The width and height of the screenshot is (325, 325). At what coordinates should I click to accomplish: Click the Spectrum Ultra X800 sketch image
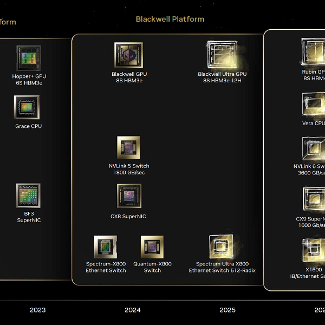coord(221,246)
